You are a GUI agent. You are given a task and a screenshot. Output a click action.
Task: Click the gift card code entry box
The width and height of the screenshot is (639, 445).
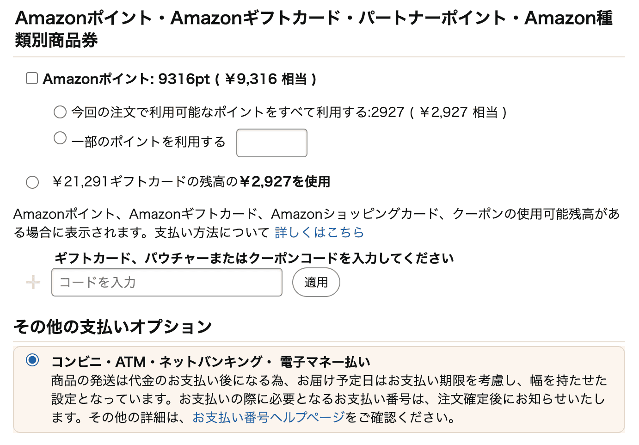pyautogui.click(x=166, y=282)
